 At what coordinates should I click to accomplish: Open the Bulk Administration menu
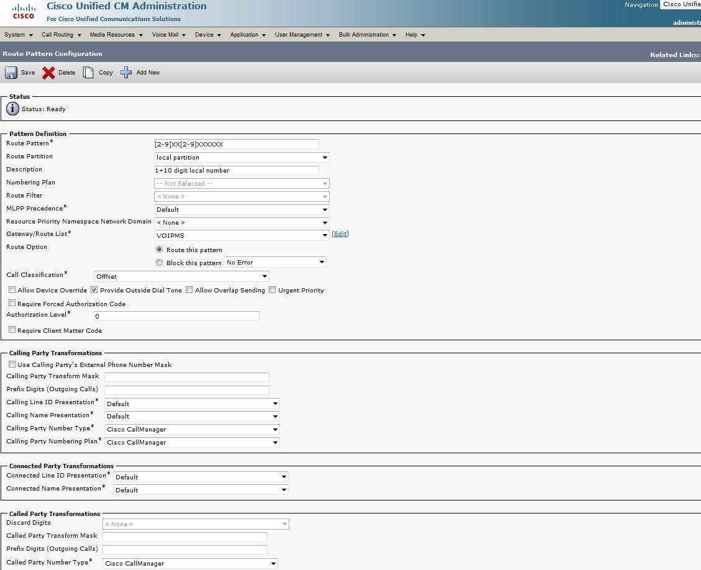(x=368, y=34)
